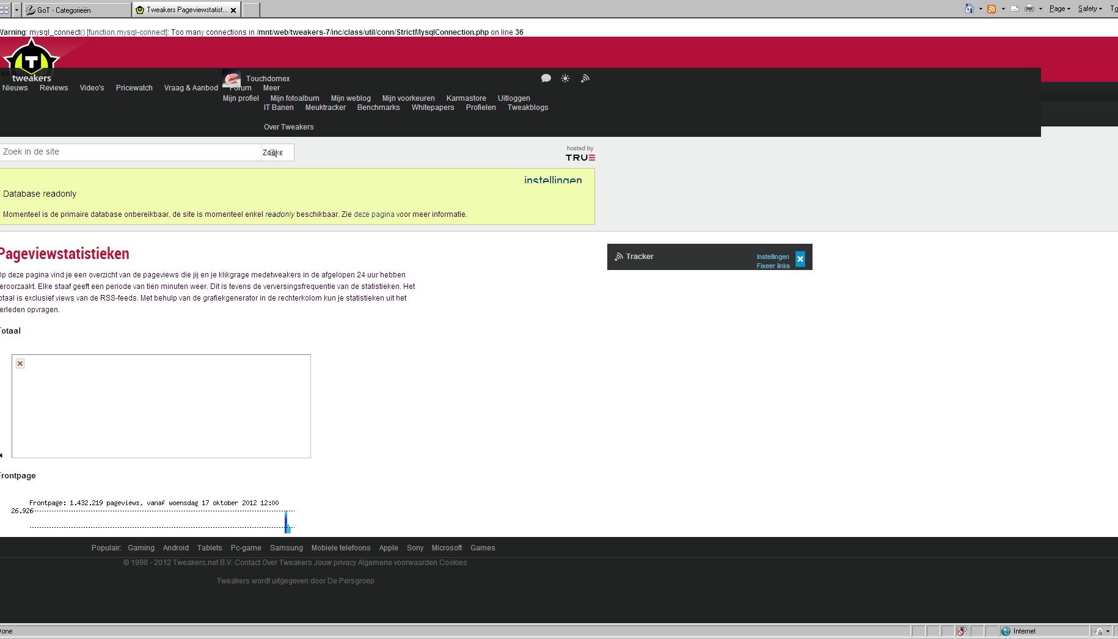Open Mijn profiel

click(241, 98)
